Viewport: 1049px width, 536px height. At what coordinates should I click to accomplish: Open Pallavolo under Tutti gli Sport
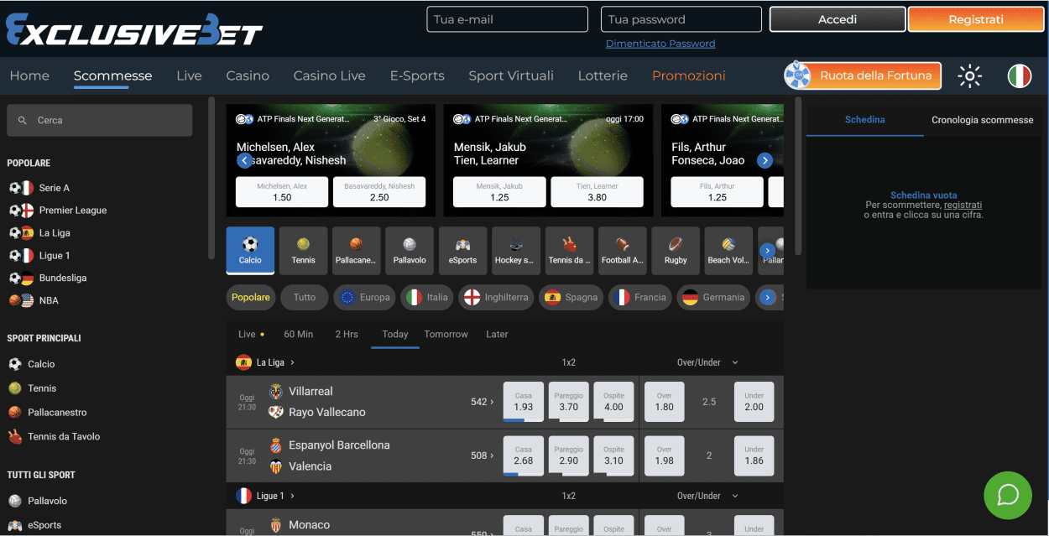point(47,501)
